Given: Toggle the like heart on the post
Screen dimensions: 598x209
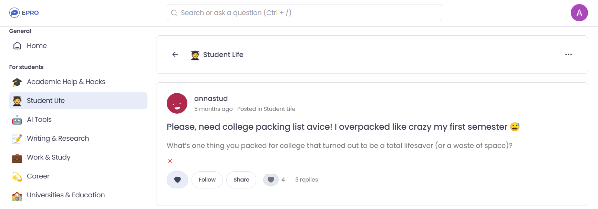Looking at the screenshot, I should 177,179.
